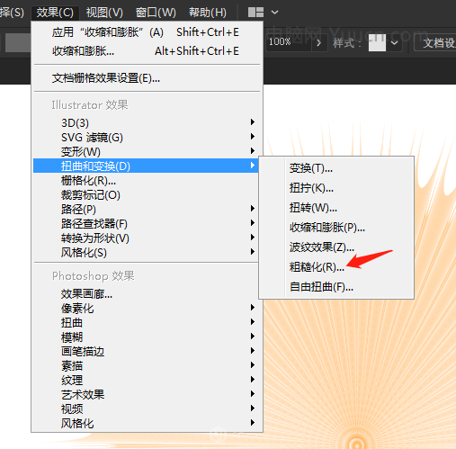
Task: Click the style color swatch
Action: [377, 42]
